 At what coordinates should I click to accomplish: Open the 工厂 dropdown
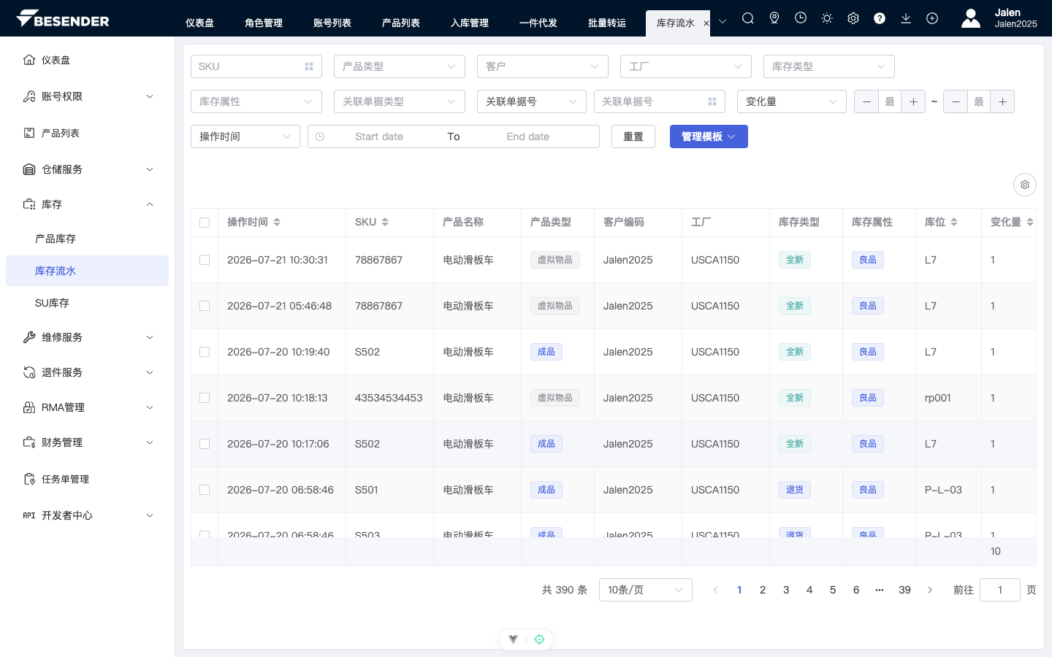[x=686, y=66]
